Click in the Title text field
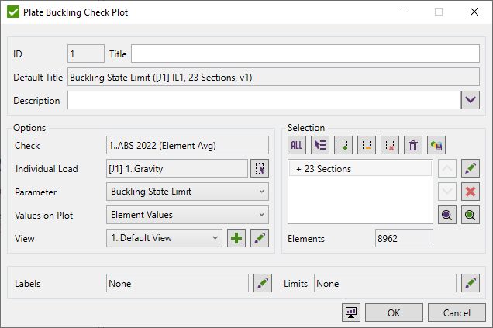This screenshot has height=328, width=493. point(305,54)
